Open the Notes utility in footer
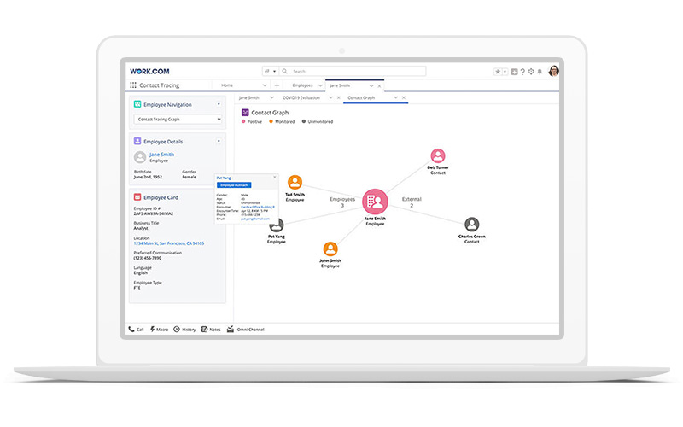Screen dimensions: 683x427 tap(211, 330)
